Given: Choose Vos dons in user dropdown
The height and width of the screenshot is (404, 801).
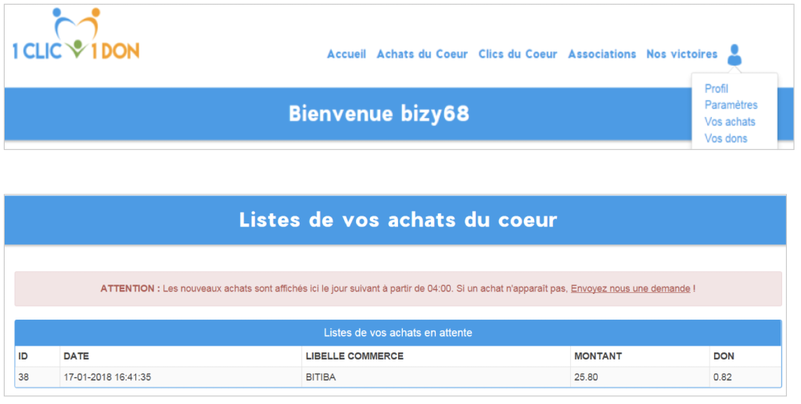Looking at the screenshot, I should tap(725, 138).
